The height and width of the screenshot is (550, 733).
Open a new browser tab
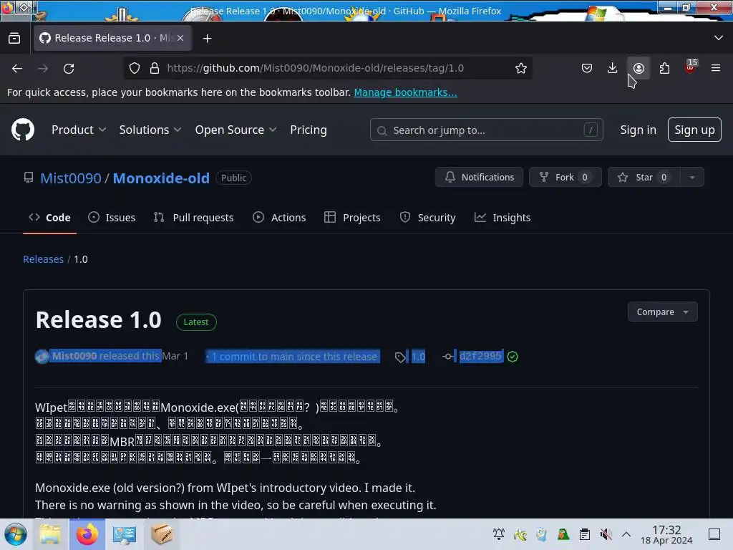click(x=207, y=39)
